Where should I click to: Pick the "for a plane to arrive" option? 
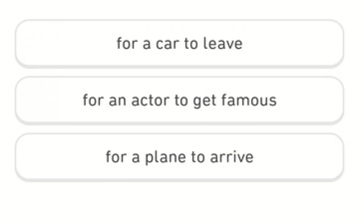(179, 157)
